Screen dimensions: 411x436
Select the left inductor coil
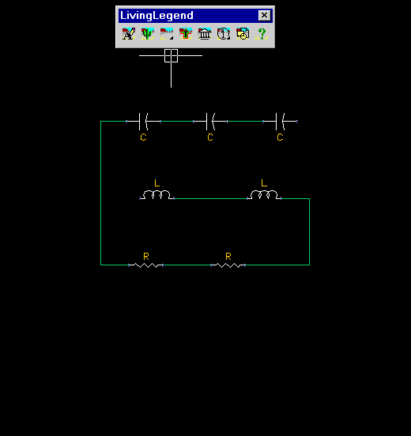pos(156,195)
